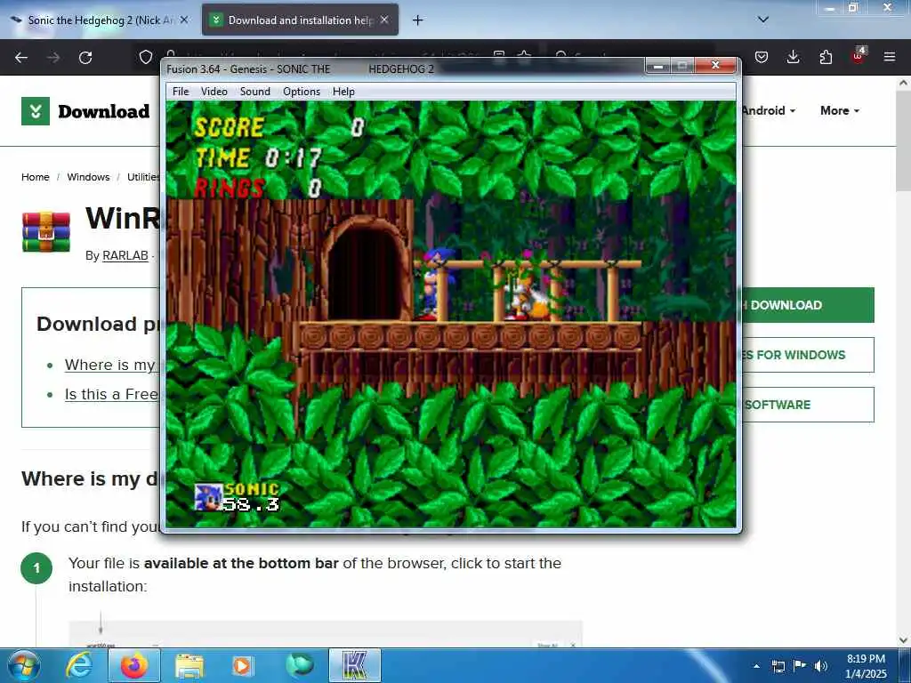Switch to Kega Fusion taskbar icon
The width and height of the screenshot is (911, 683).
pos(355,665)
